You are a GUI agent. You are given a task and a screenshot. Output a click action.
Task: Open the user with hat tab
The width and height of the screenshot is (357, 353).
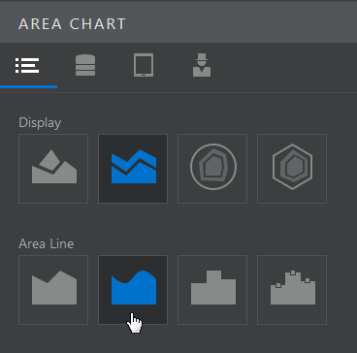pos(202,66)
